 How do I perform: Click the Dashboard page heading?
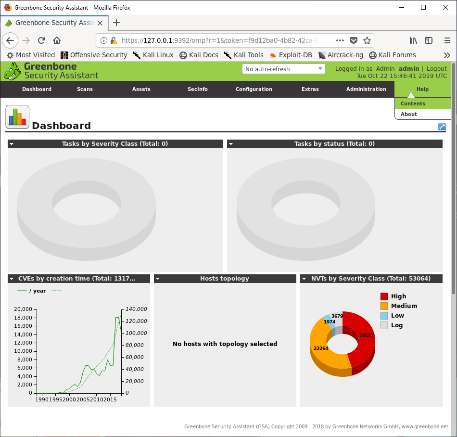61,126
